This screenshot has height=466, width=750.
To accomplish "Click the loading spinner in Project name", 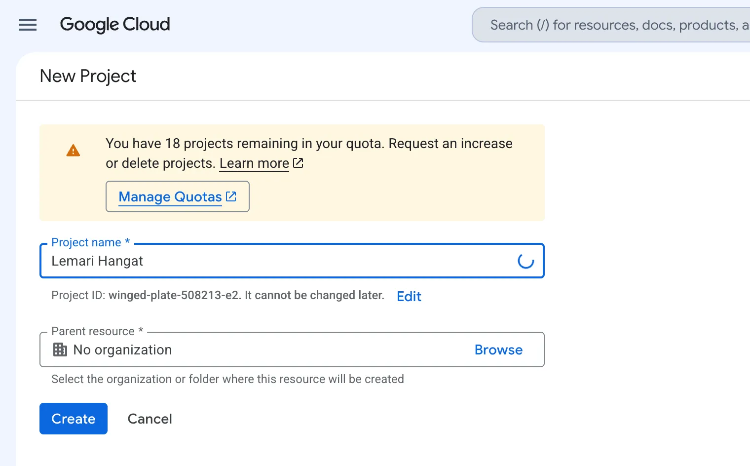I will click(x=525, y=261).
